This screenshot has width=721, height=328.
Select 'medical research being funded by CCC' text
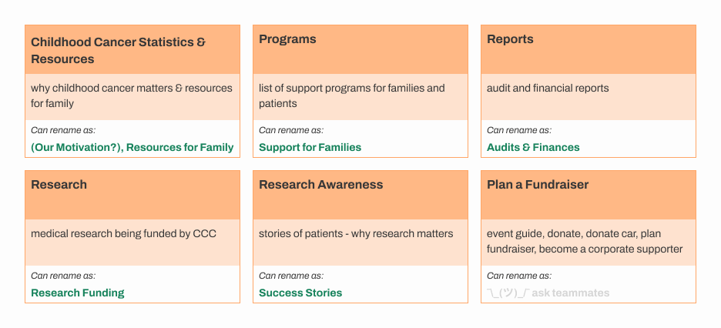pyautogui.click(x=123, y=234)
